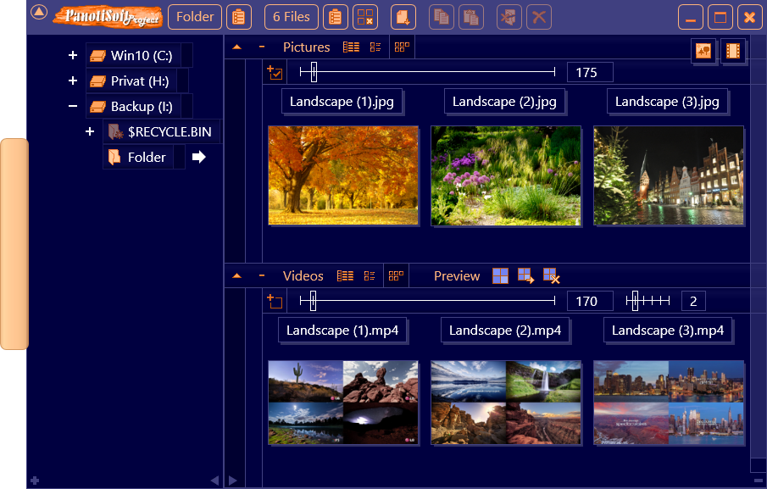Expand the $RECYCLE.BIN folder node

point(90,131)
